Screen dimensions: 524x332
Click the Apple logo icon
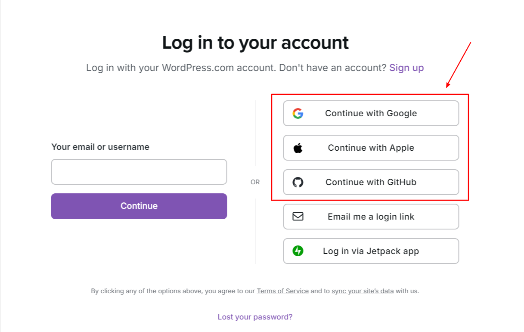pyautogui.click(x=298, y=147)
